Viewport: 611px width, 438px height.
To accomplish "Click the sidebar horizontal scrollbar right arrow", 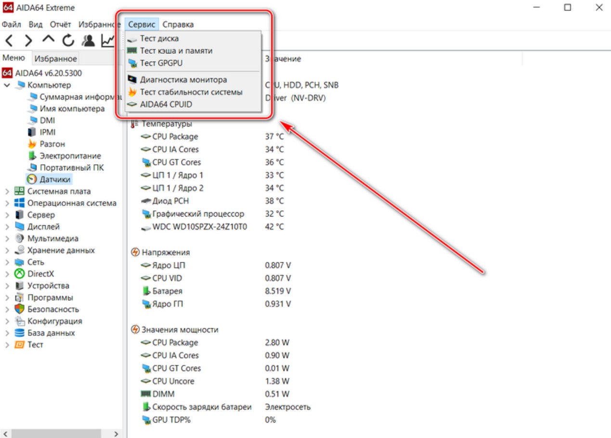I will point(116,434).
